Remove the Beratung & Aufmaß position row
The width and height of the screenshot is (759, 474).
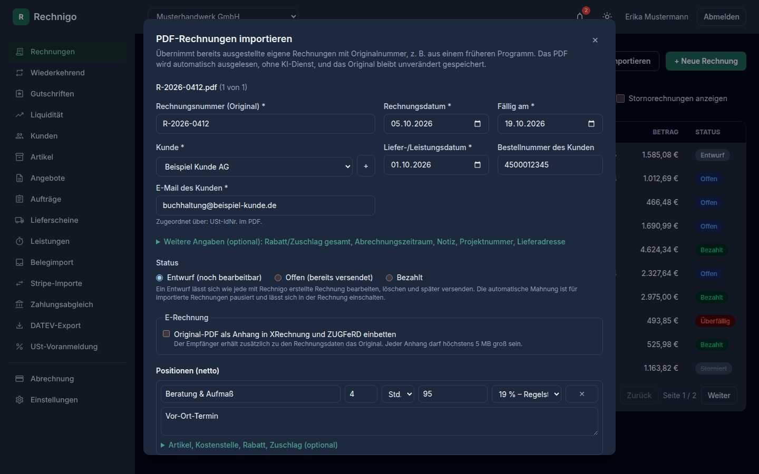[582, 394]
